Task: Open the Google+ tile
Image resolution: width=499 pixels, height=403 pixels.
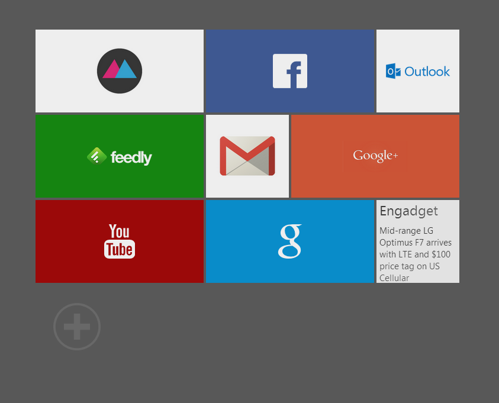Action: tap(375, 156)
